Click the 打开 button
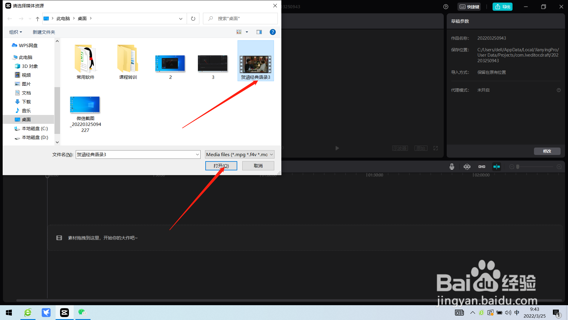The height and width of the screenshot is (320, 568). pos(221,166)
